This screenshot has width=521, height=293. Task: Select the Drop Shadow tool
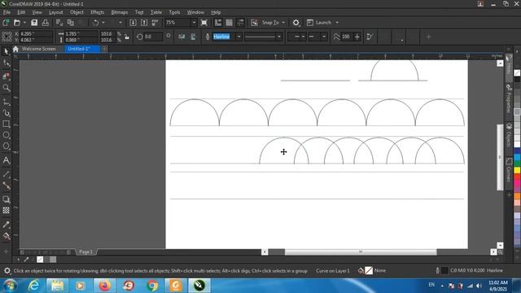(6, 199)
